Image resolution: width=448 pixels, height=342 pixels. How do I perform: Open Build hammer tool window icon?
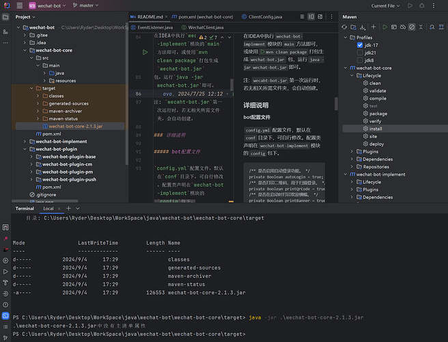[5, 282]
